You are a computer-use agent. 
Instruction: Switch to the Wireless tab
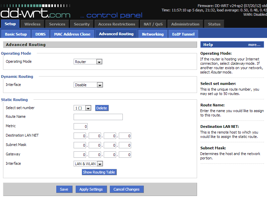point(32,24)
